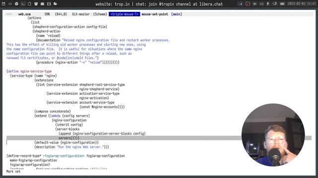Click 'lambda' keyword in the extend form
This screenshot has height=178, width=318.
55,116
